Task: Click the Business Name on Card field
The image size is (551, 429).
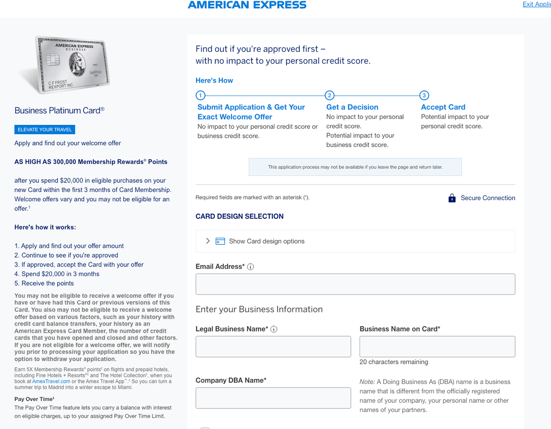Action: pyautogui.click(x=437, y=346)
